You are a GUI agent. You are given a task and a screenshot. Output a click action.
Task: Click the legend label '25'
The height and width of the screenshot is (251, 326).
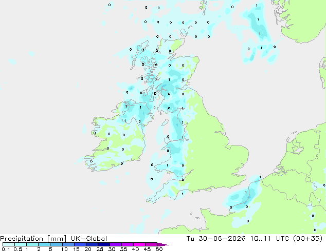pos(100,249)
